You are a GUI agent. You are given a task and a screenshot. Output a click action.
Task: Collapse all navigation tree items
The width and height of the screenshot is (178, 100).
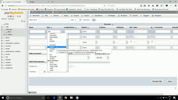point(22,21)
